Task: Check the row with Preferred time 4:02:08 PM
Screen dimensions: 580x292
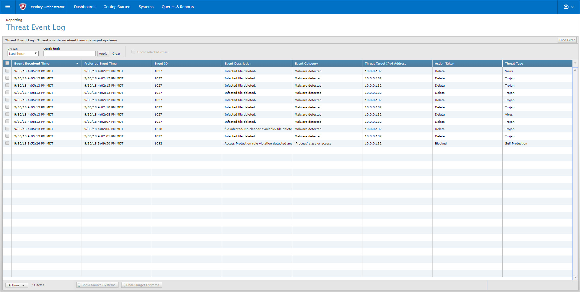Action: tap(7, 114)
